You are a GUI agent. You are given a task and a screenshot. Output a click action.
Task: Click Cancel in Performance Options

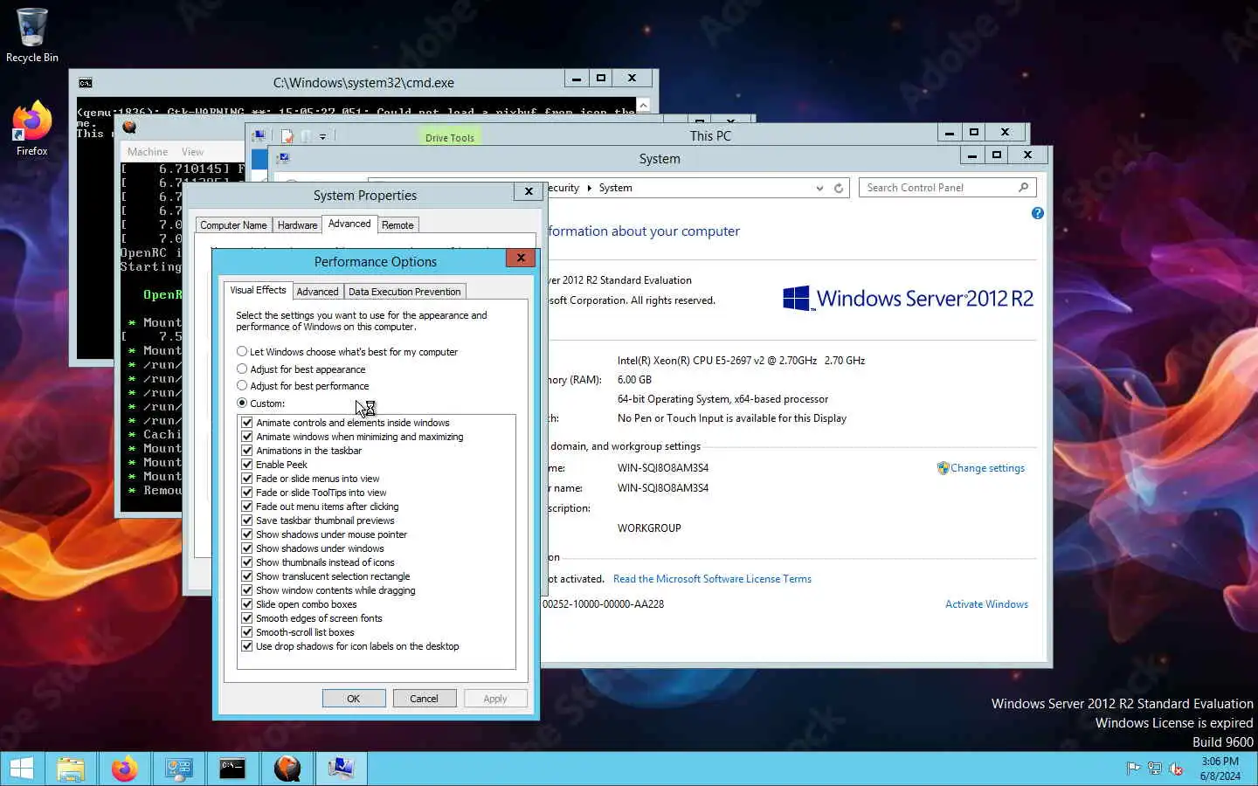point(424,699)
